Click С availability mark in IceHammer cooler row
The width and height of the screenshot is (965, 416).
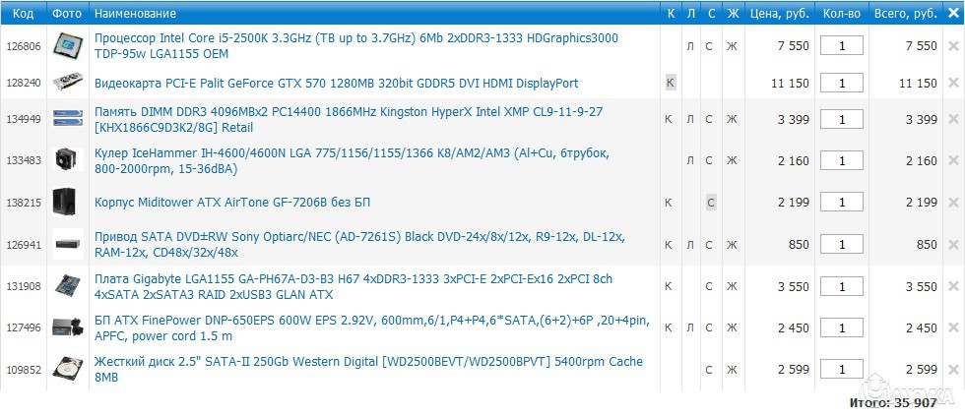click(709, 161)
